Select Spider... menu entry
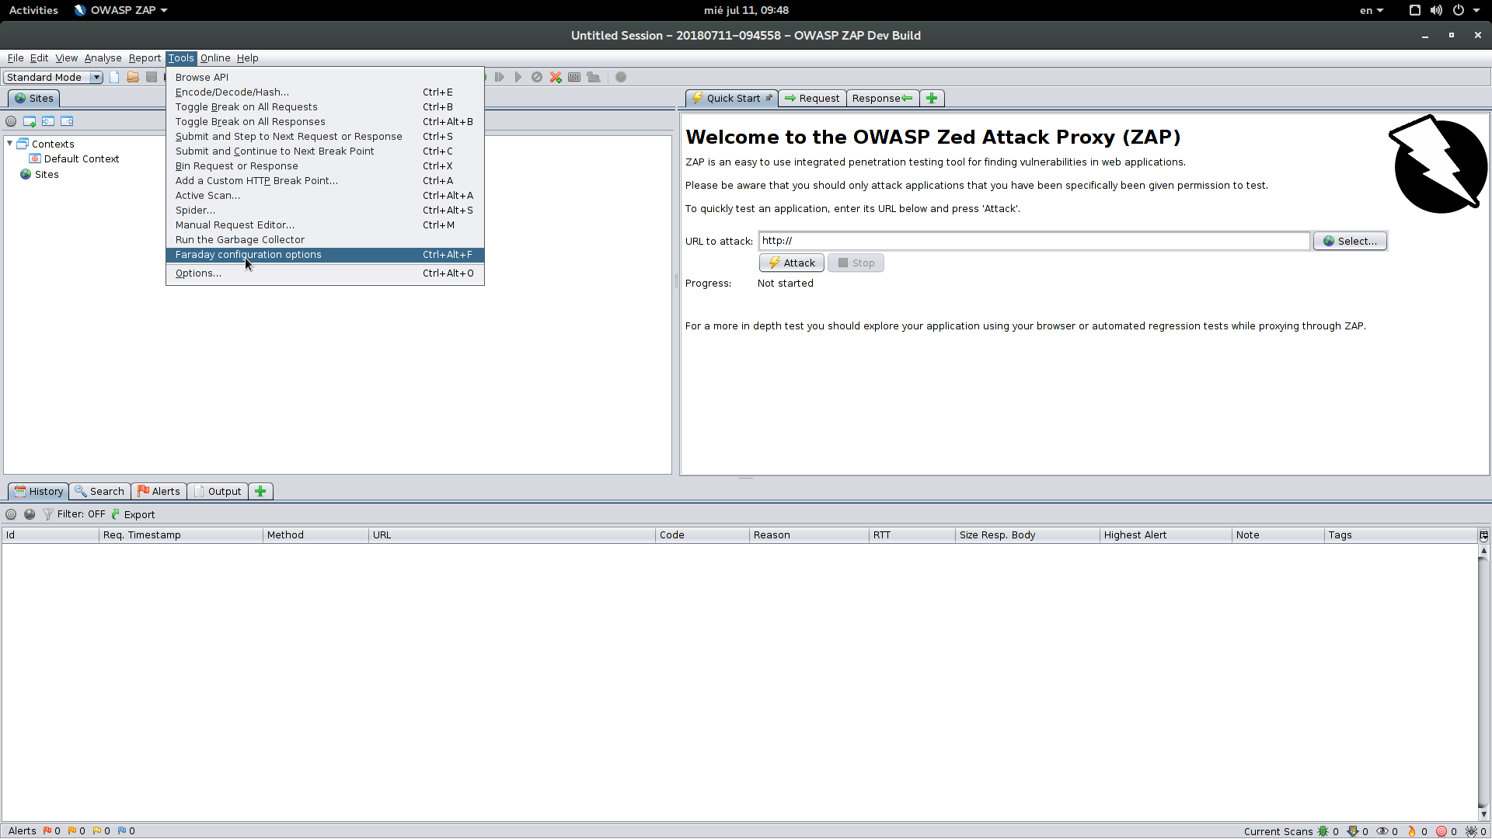Screen dimensions: 1492x839 325,211
